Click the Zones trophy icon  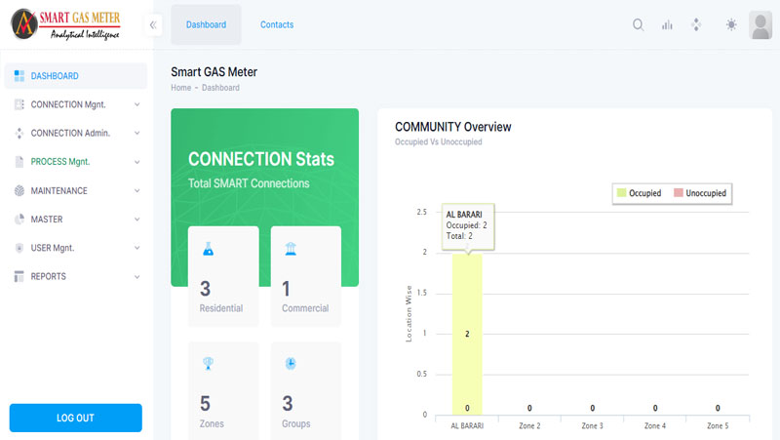click(207, 364)
